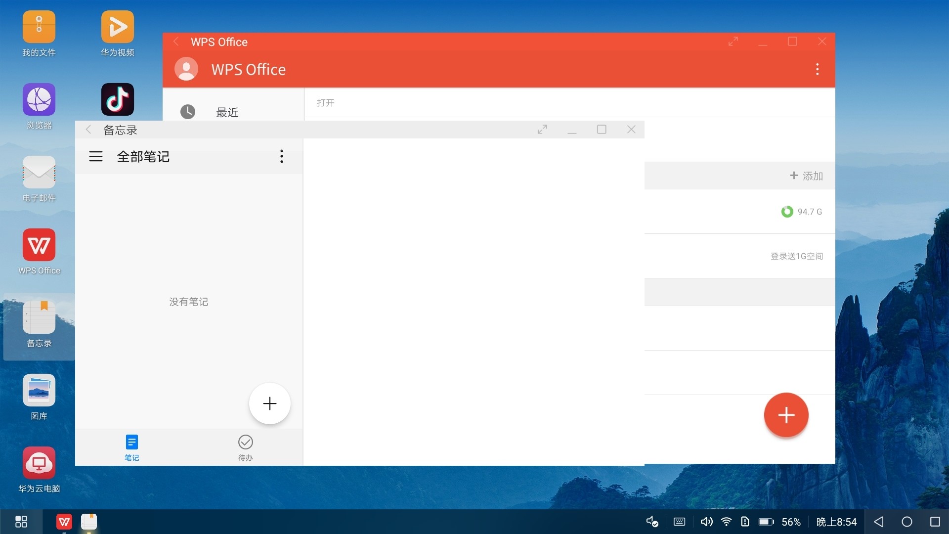Go back in the 备忘录 window
The height and width of the screenshot is (534, 949).
[x=88, y=130]
